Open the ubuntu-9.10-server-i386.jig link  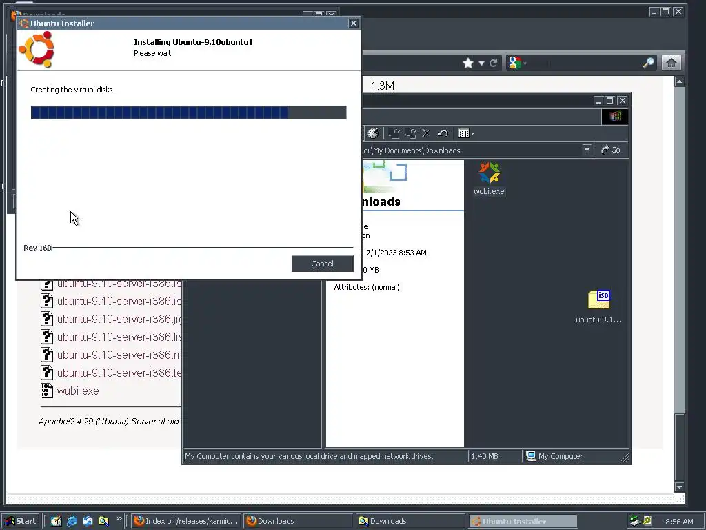pos(119,319)
